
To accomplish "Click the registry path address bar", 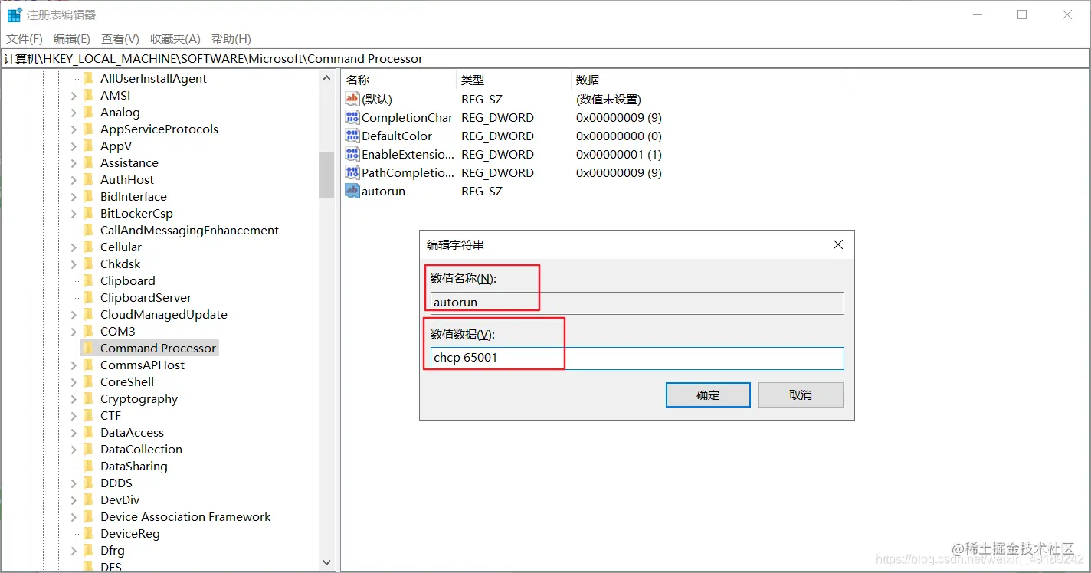I will pos(545,58).
